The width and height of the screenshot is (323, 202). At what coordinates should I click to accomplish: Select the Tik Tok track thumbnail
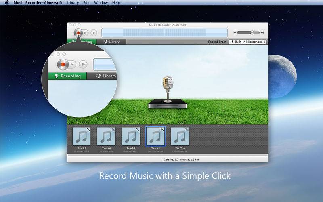point(180,136)
